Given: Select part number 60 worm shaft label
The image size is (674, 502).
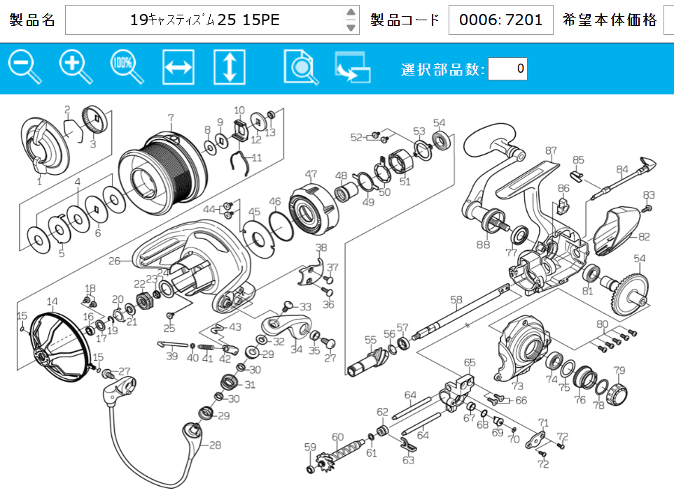Looking at the screenshot, I should [x=338, y=437].
